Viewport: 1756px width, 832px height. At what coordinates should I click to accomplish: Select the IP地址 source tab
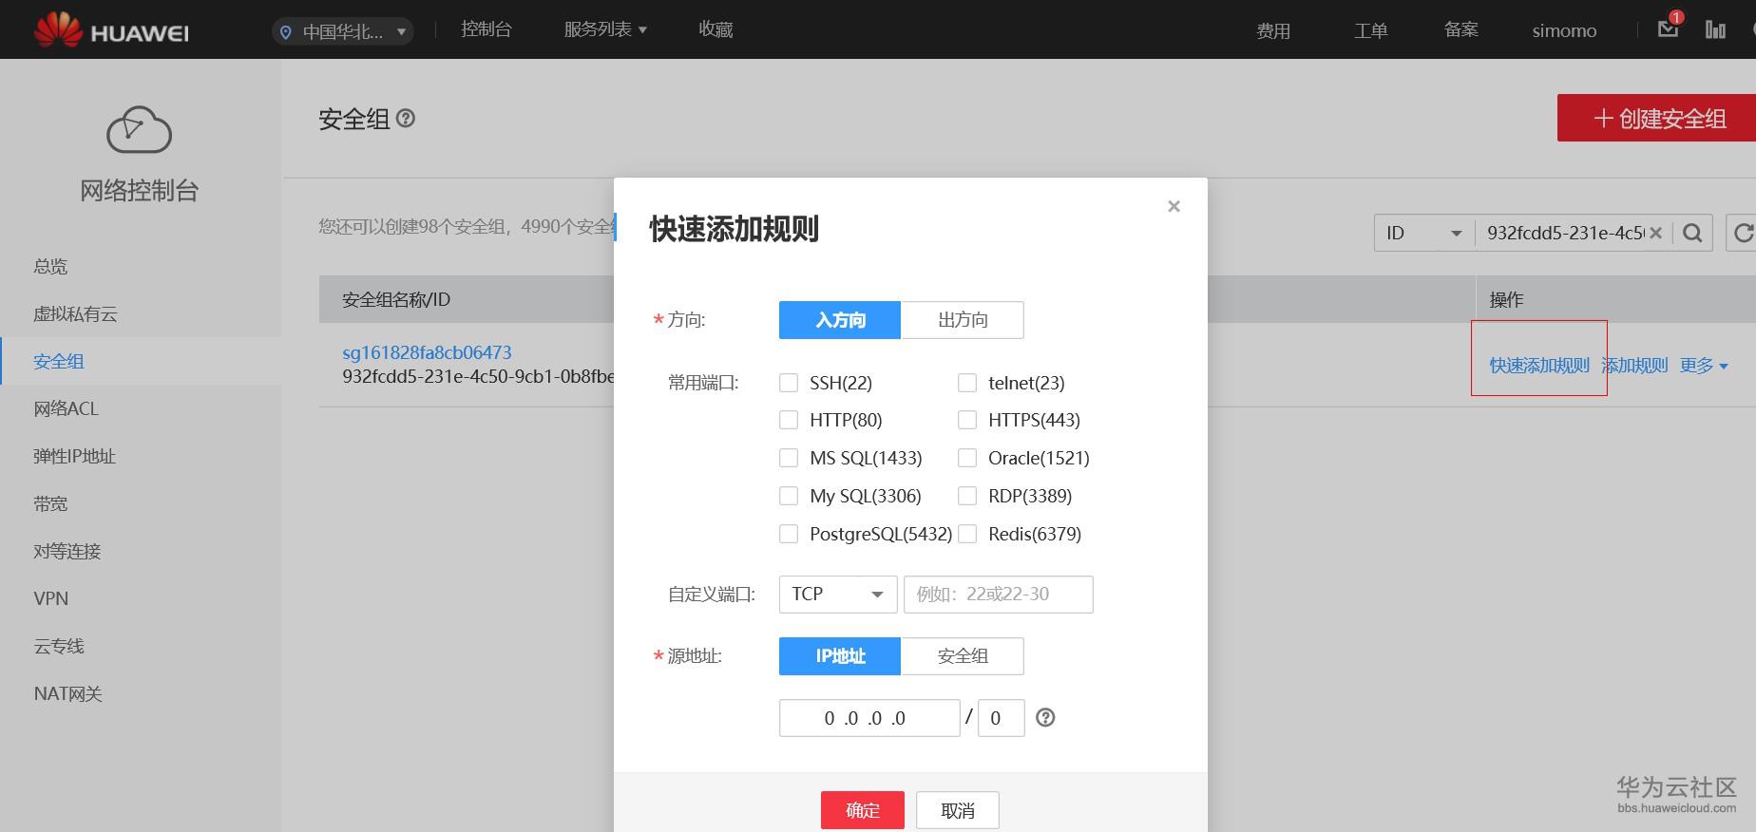coord(840,656)
